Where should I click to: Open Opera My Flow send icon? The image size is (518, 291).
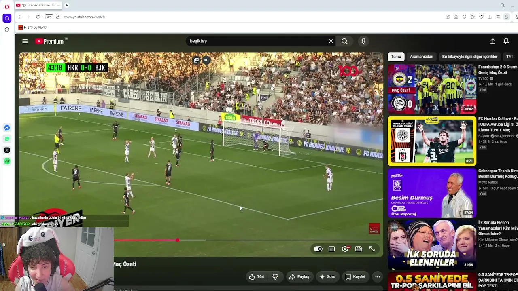(473, 17)
